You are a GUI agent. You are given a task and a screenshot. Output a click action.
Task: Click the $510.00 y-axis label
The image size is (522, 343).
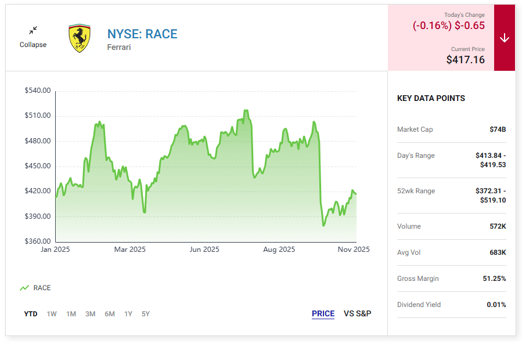[38, 115]
